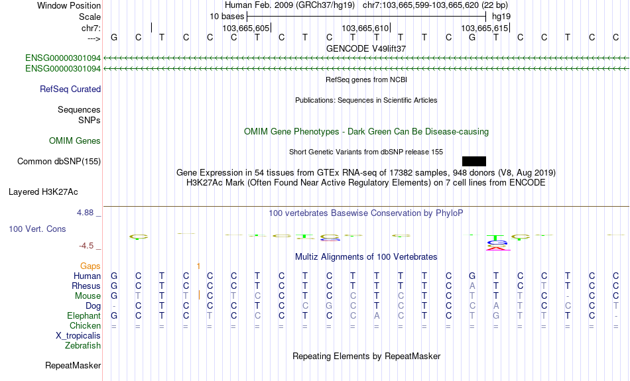The image size is (630, 381).
Task: Click the 10 bases scale label
Action: pyautogui.click(x=227, y=17)
